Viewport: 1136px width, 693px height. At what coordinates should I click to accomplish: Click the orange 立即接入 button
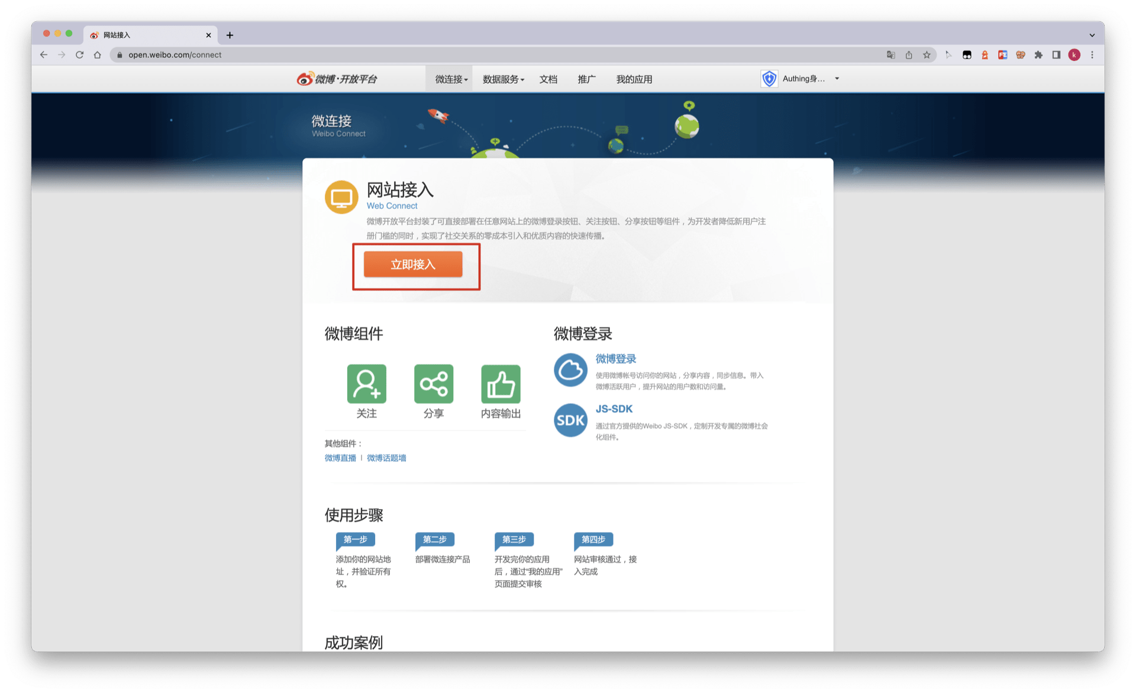(413, 264)
